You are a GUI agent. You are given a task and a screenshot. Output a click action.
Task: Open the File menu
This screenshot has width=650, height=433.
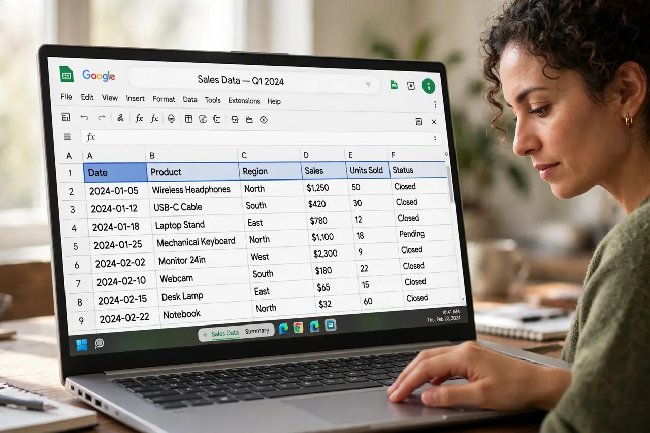coord(66,97)
